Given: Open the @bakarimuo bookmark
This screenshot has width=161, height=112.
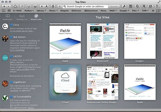Looking at the screenshot, I should click(91, 11).
